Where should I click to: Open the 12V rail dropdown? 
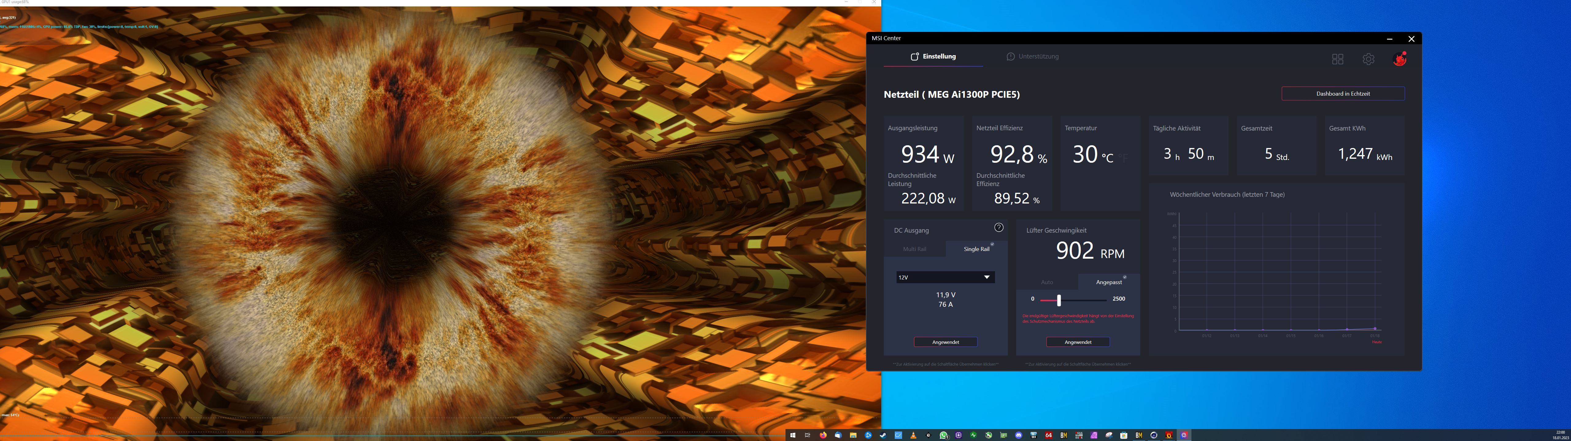click(945, 277)
